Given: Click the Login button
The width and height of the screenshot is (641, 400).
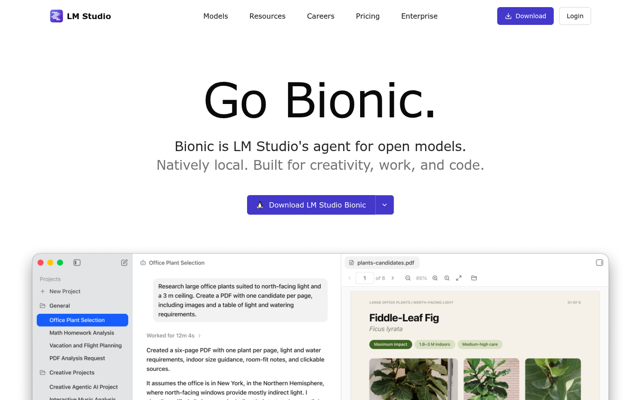Looking at the screenshot, I should tap(575, 16).
